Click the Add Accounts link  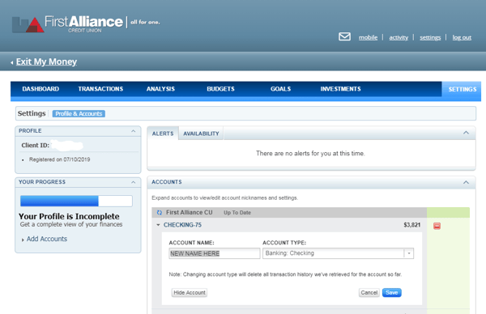(47, 239)
